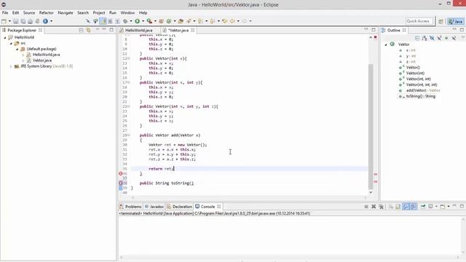This screenshot has width=466, height=262.
Task: Open Run button dropdown arrow
Action: [x=143, y=21]
